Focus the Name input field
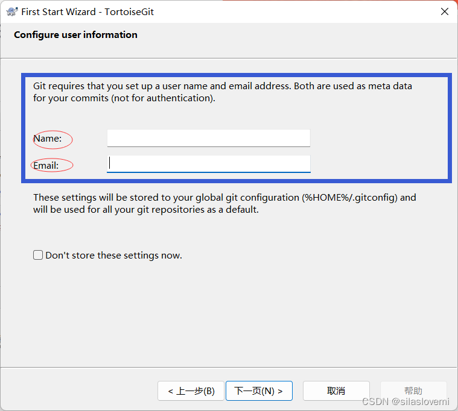Viewport: 458px width, 411px height. [209, 138]
